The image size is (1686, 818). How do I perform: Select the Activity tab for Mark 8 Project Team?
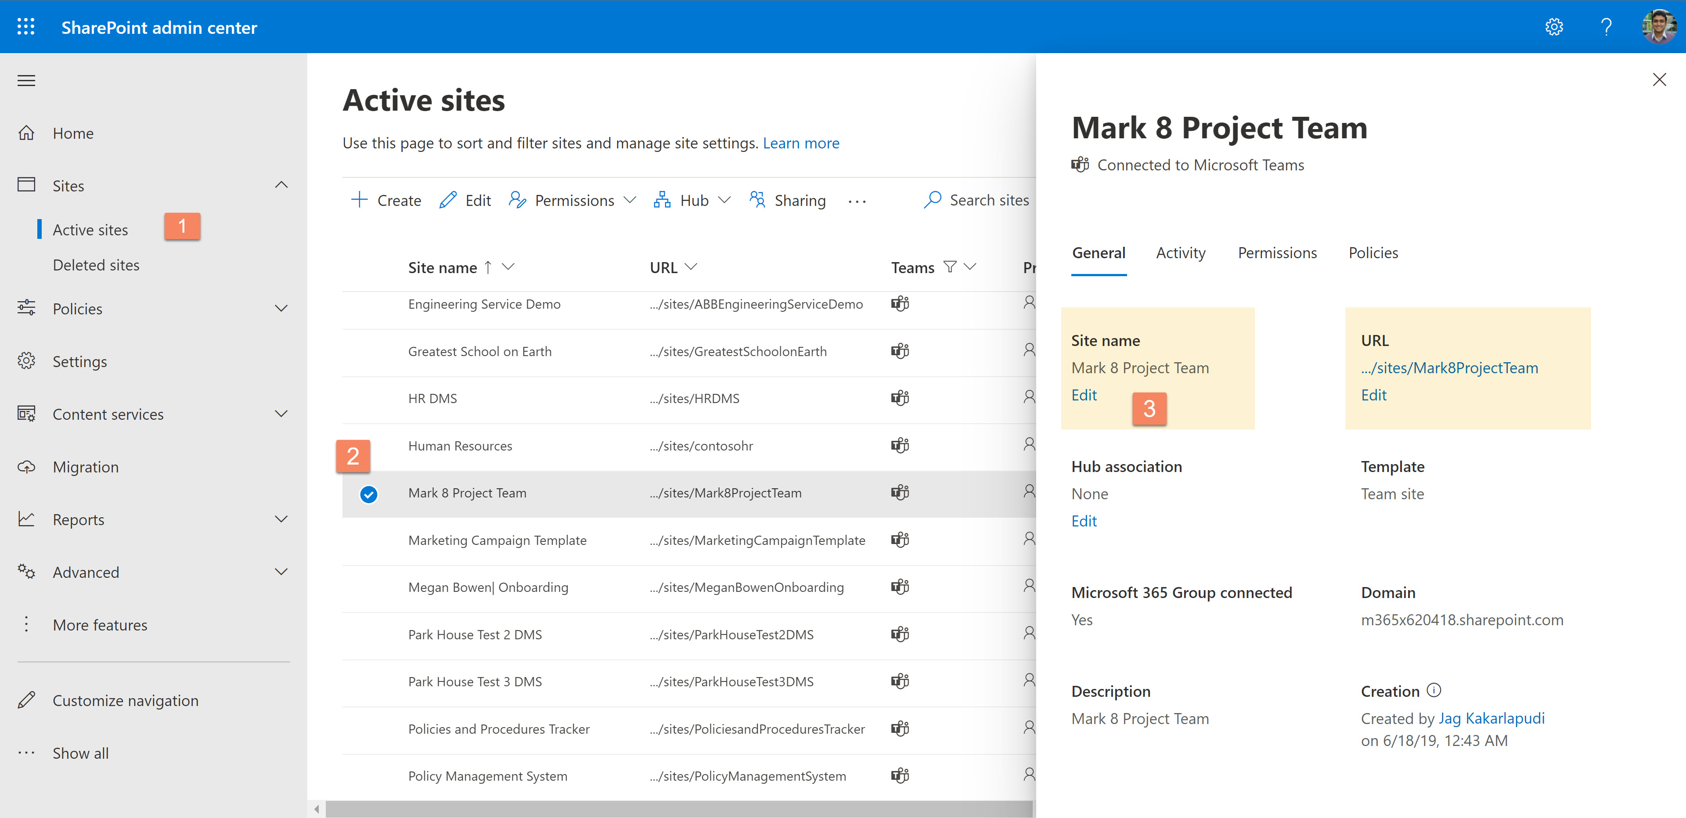click(x=1182, y=252)
